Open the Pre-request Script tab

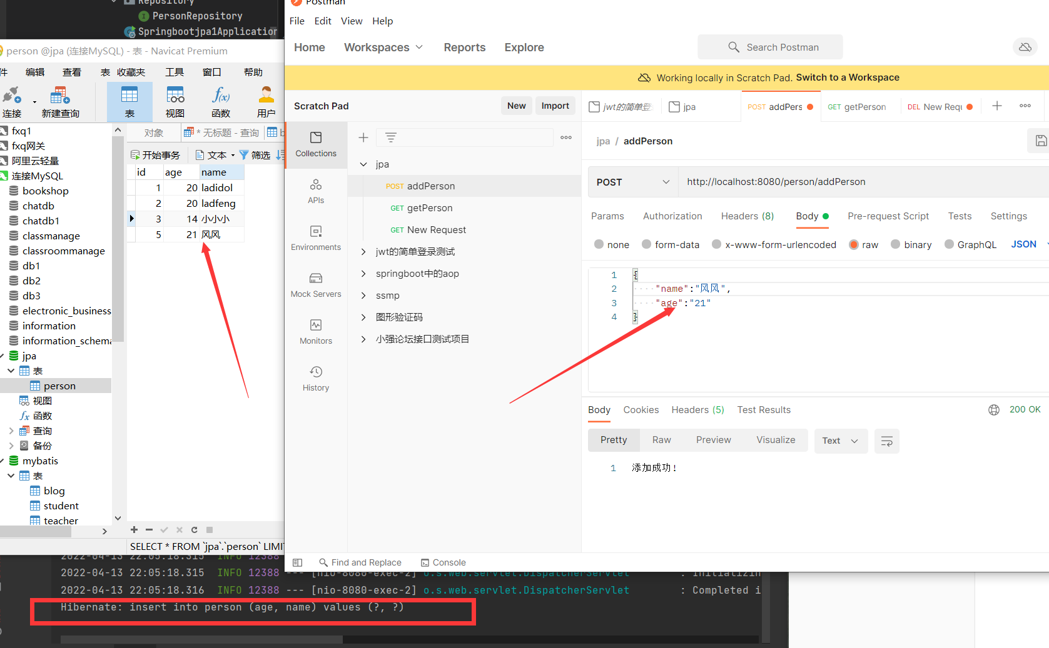888,216
